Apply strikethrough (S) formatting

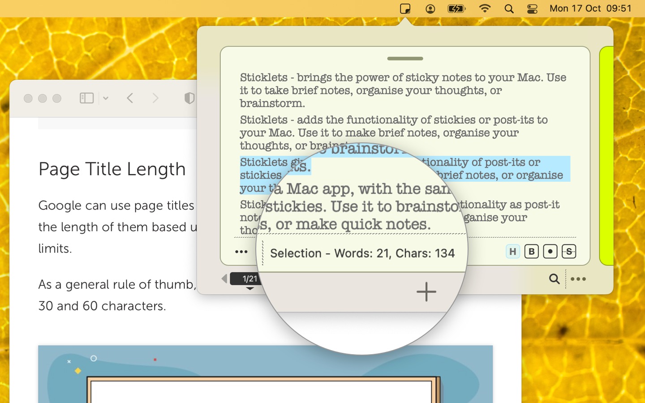click(x=569, y=252)
